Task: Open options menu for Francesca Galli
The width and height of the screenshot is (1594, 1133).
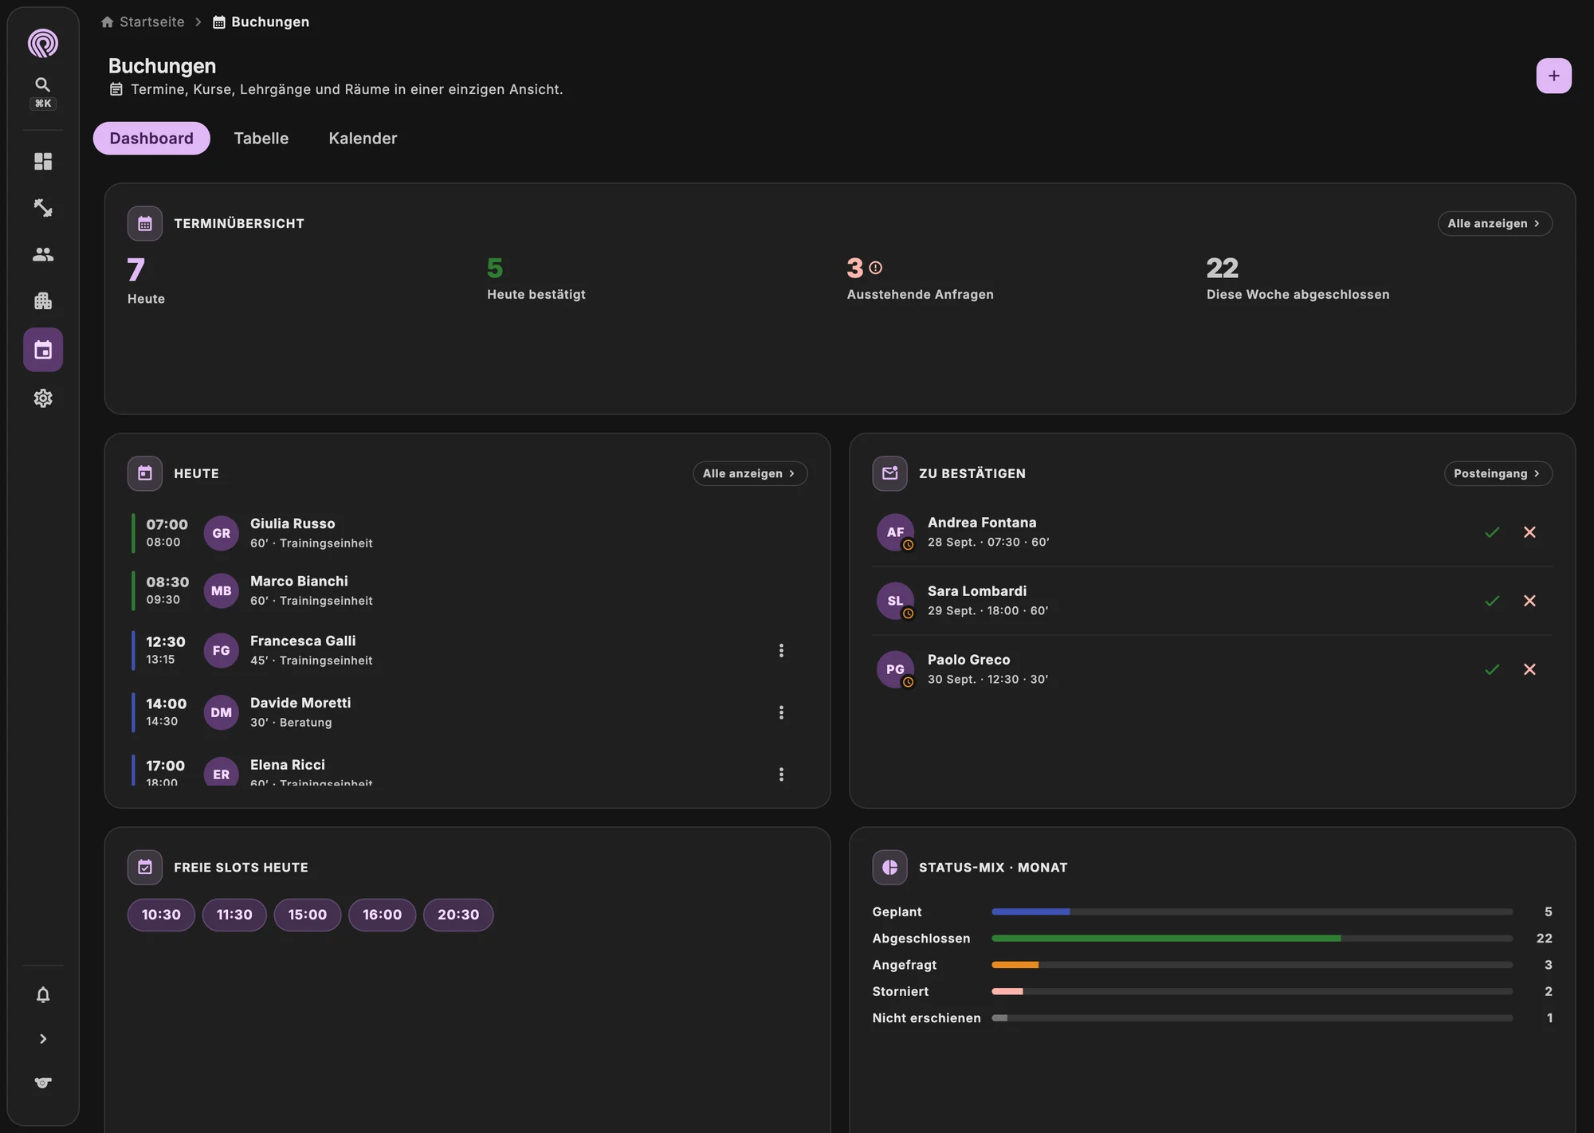Action: [x=781, y=650]
